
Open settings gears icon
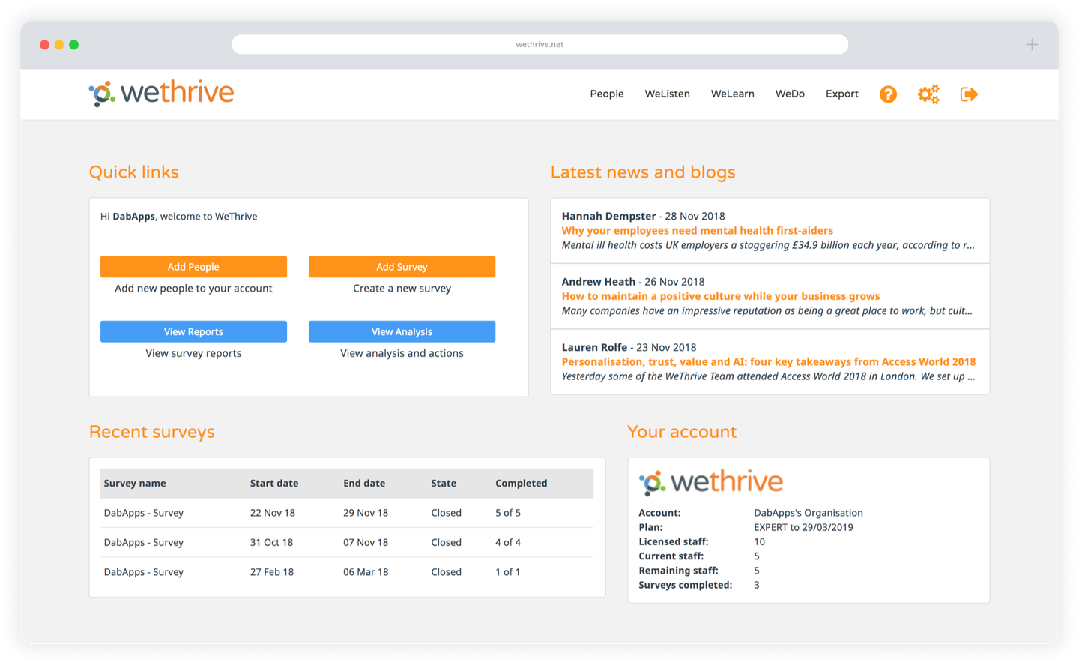pyautogui.click(x=928, y=94)
